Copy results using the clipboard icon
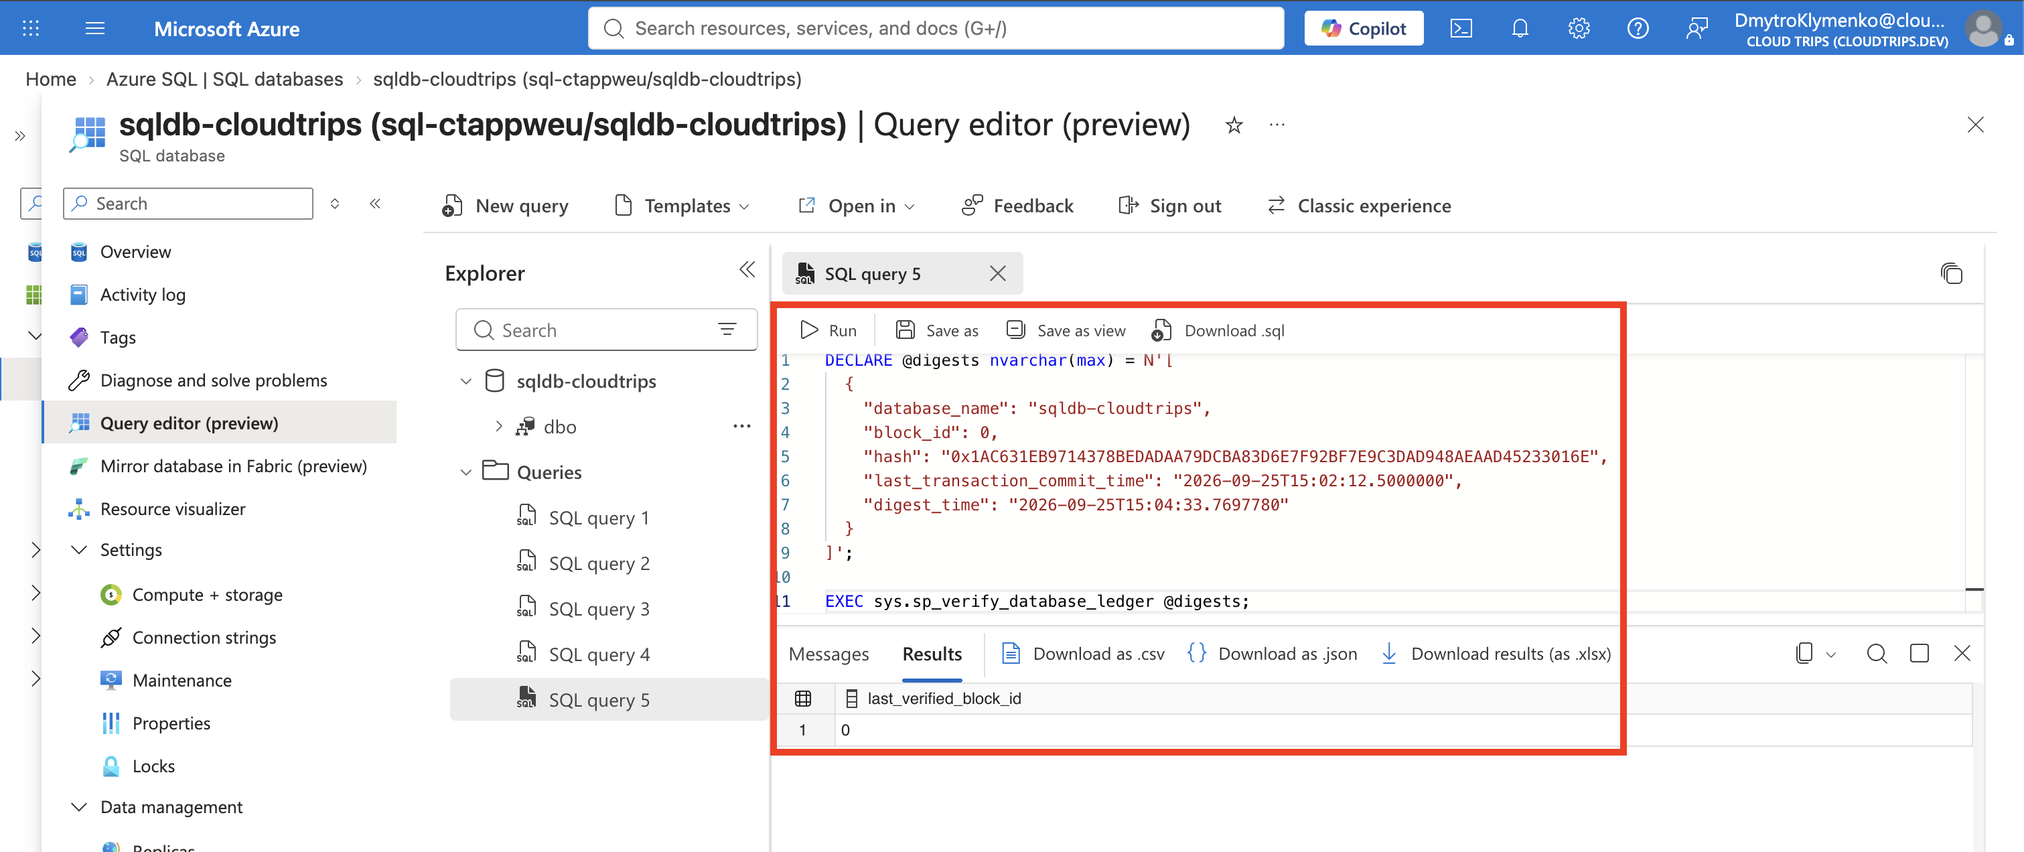Image resolution: width=2024 pixels, height=852 pixels. tap(1804, 653)
